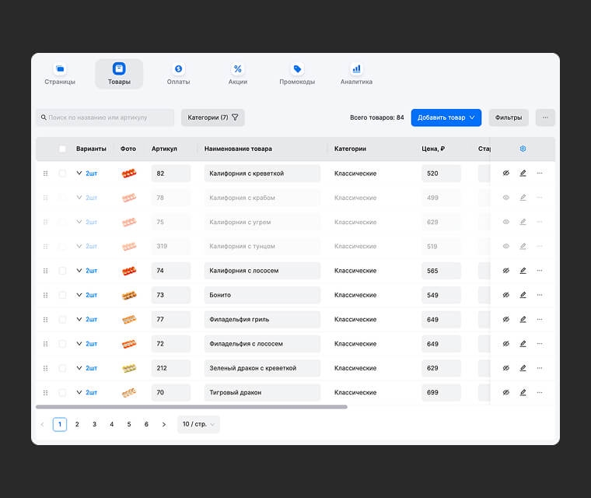Toggle the select-all checkbox in table header
The width and height of the screenshot is (591, 498).
coord(62,149)
